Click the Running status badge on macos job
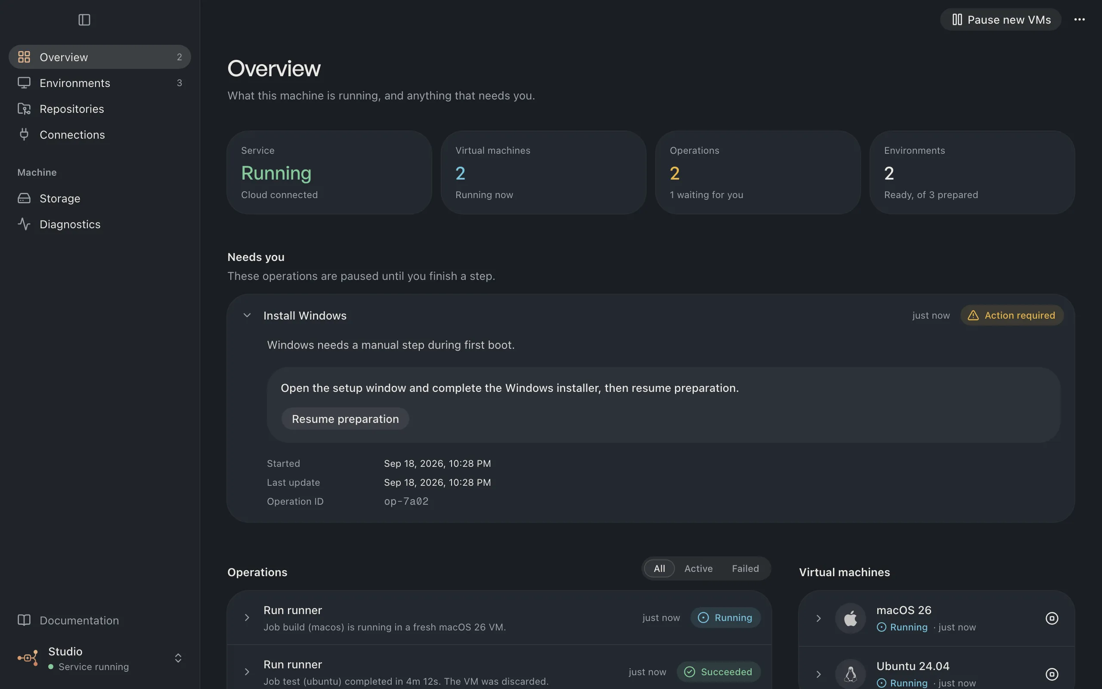 (725, 618)
